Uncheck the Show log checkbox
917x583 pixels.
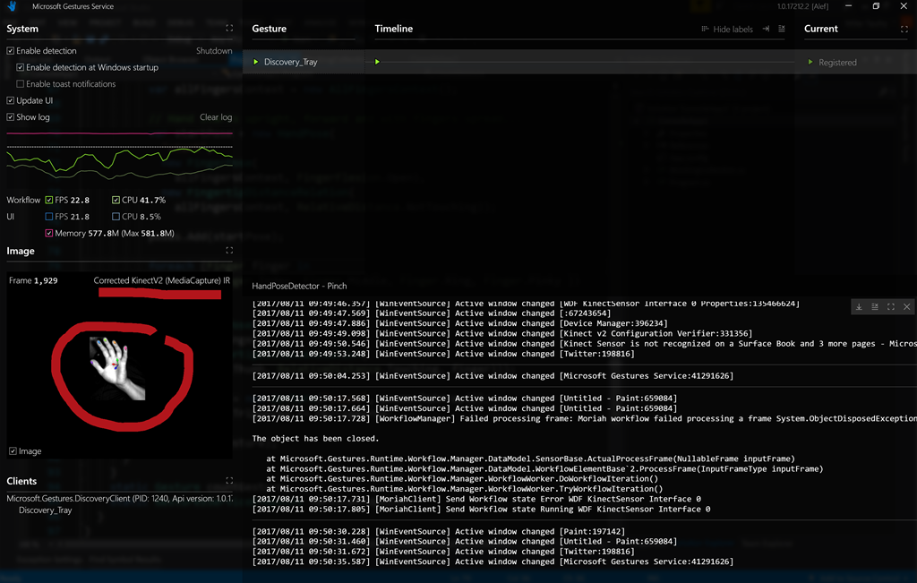[11, 117]
